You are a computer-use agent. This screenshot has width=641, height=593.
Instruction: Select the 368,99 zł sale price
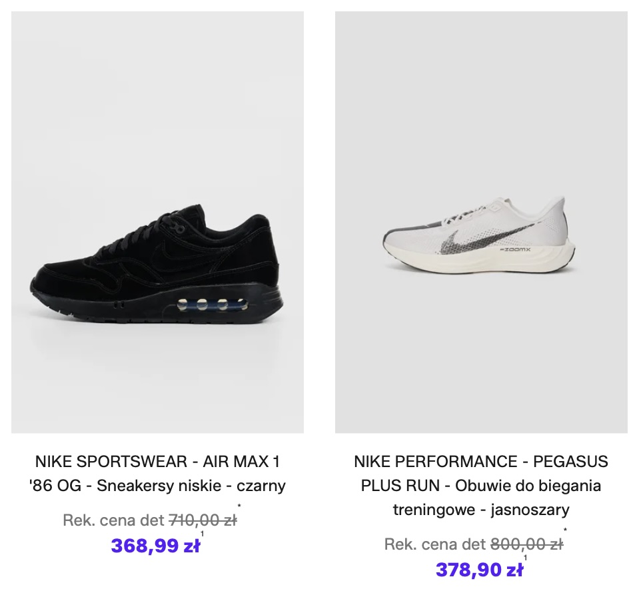coord(155,546)
